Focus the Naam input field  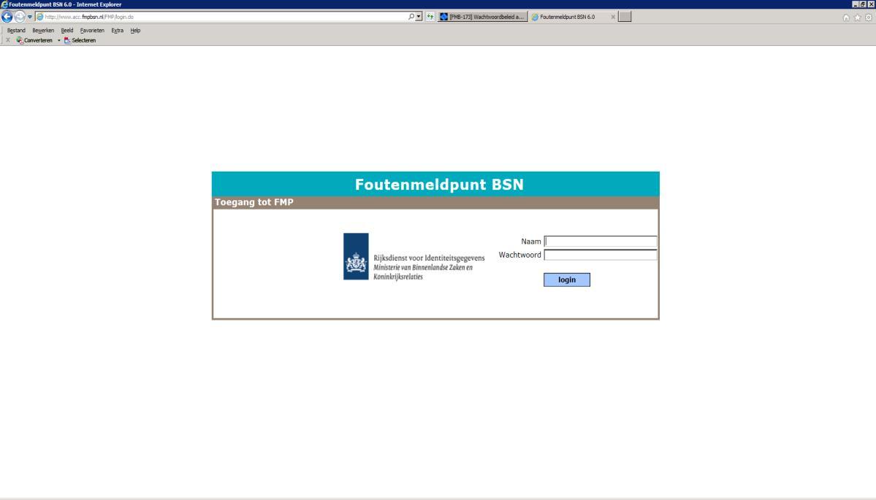click(601, 241)
